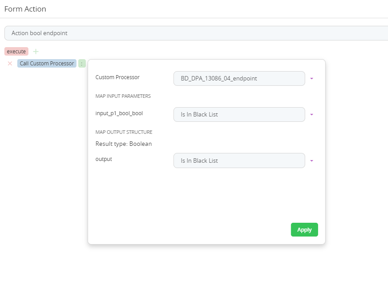
Task: Open the BD_DPA_13086_04_endpoint combo box
Action: (239, 79)
